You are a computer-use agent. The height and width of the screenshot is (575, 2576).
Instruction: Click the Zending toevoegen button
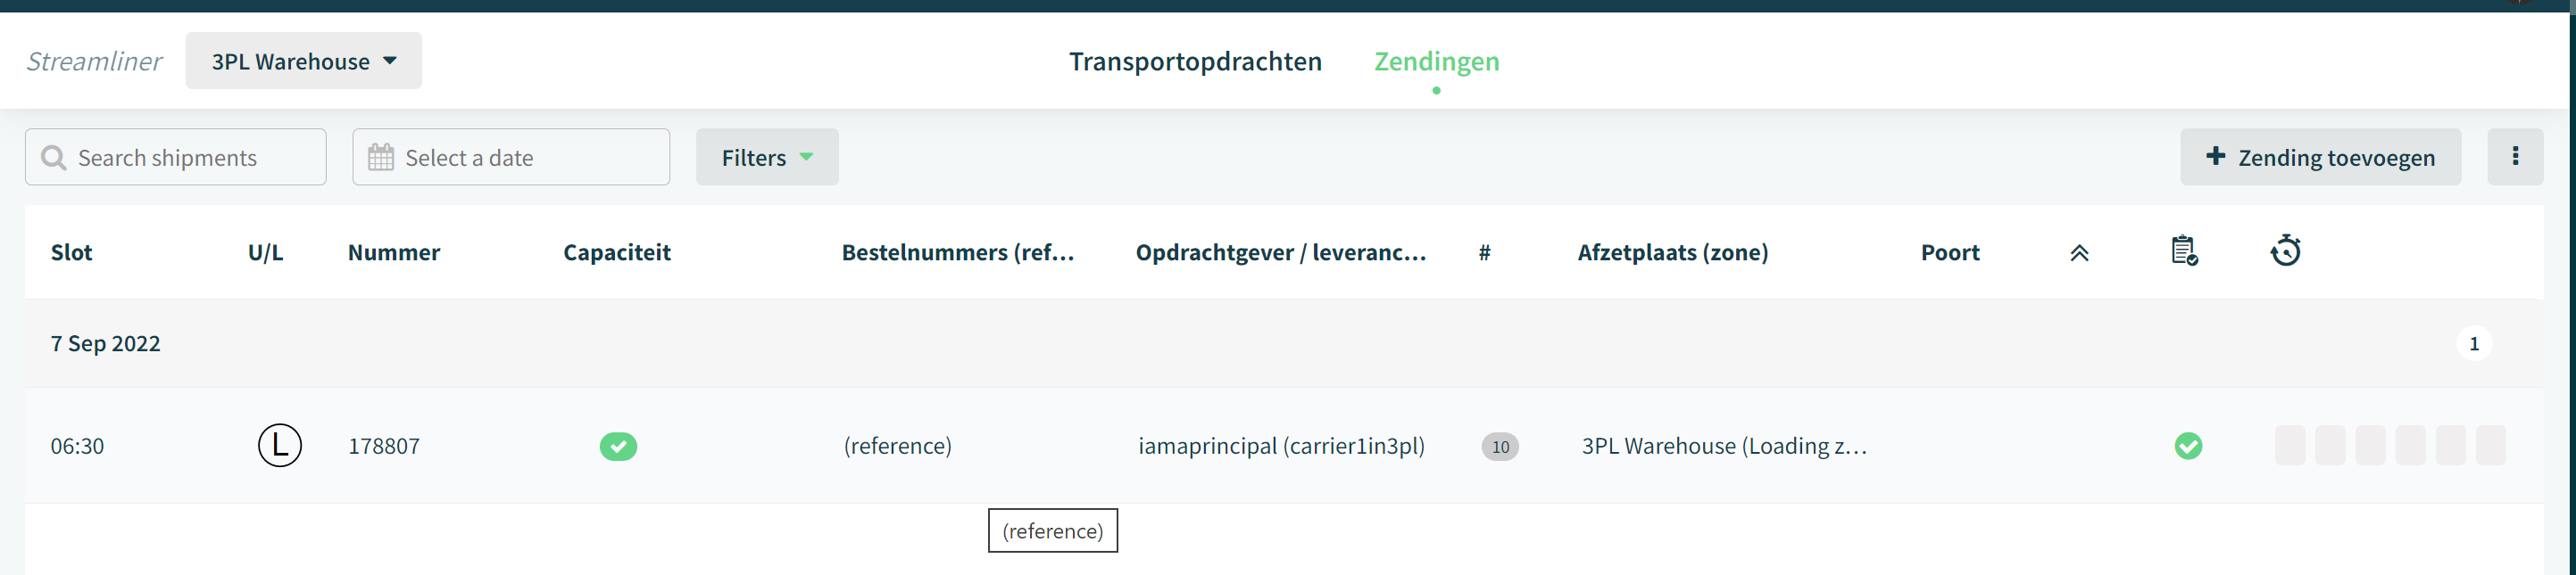pyautogui.click(x=2320, y=157)
